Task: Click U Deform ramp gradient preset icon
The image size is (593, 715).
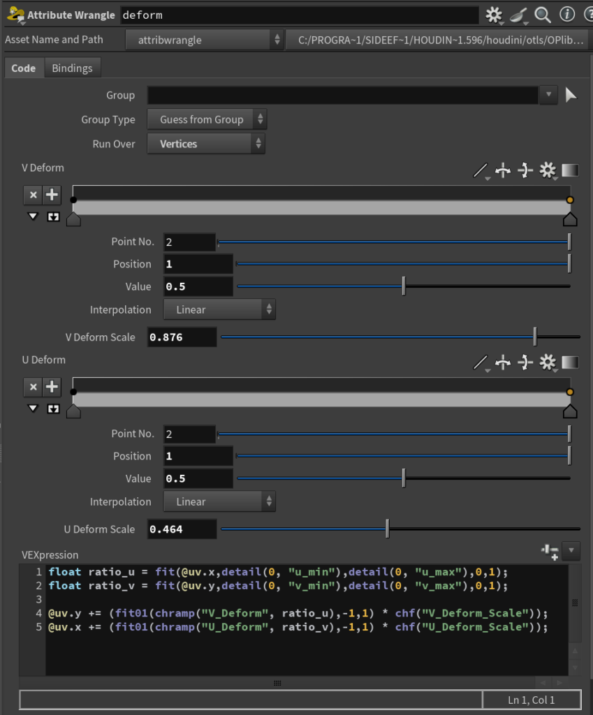Action: (570, 362)
